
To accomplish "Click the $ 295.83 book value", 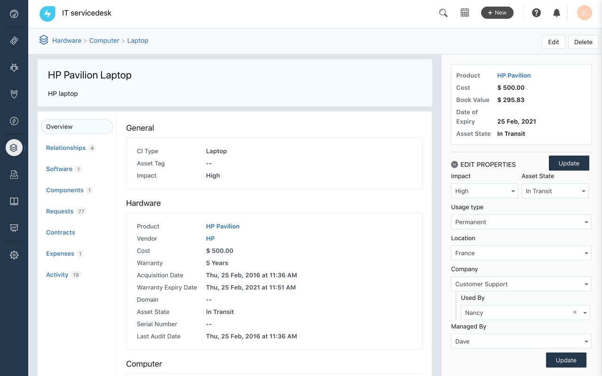I will point(511,100).
